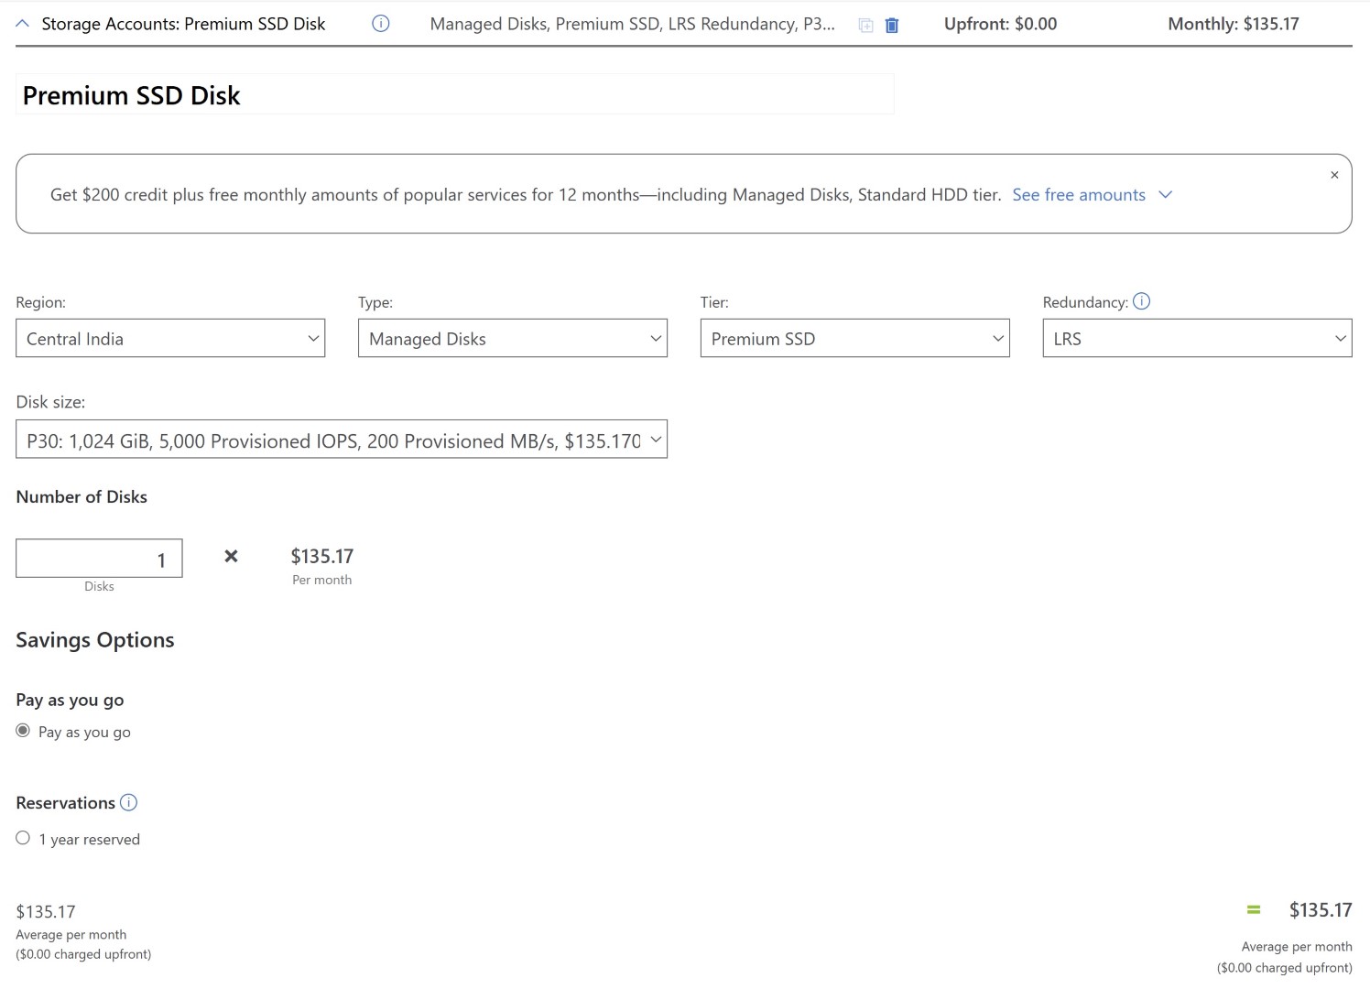Open info icon beside Storage Accounts title

click(x=381, y=24)
